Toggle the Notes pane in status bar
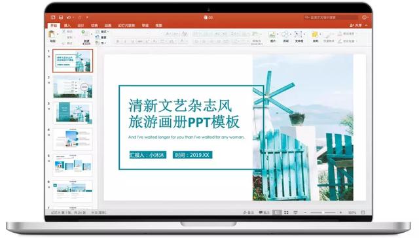Viewport: 419px width, 238px height. (249, 212)
